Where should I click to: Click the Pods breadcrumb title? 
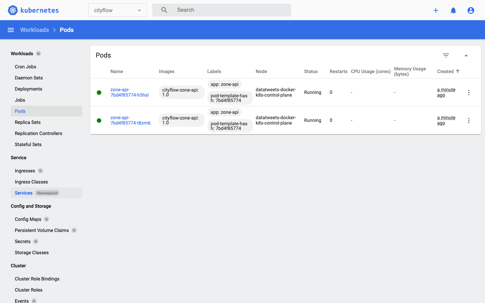[x=67, y=30]
